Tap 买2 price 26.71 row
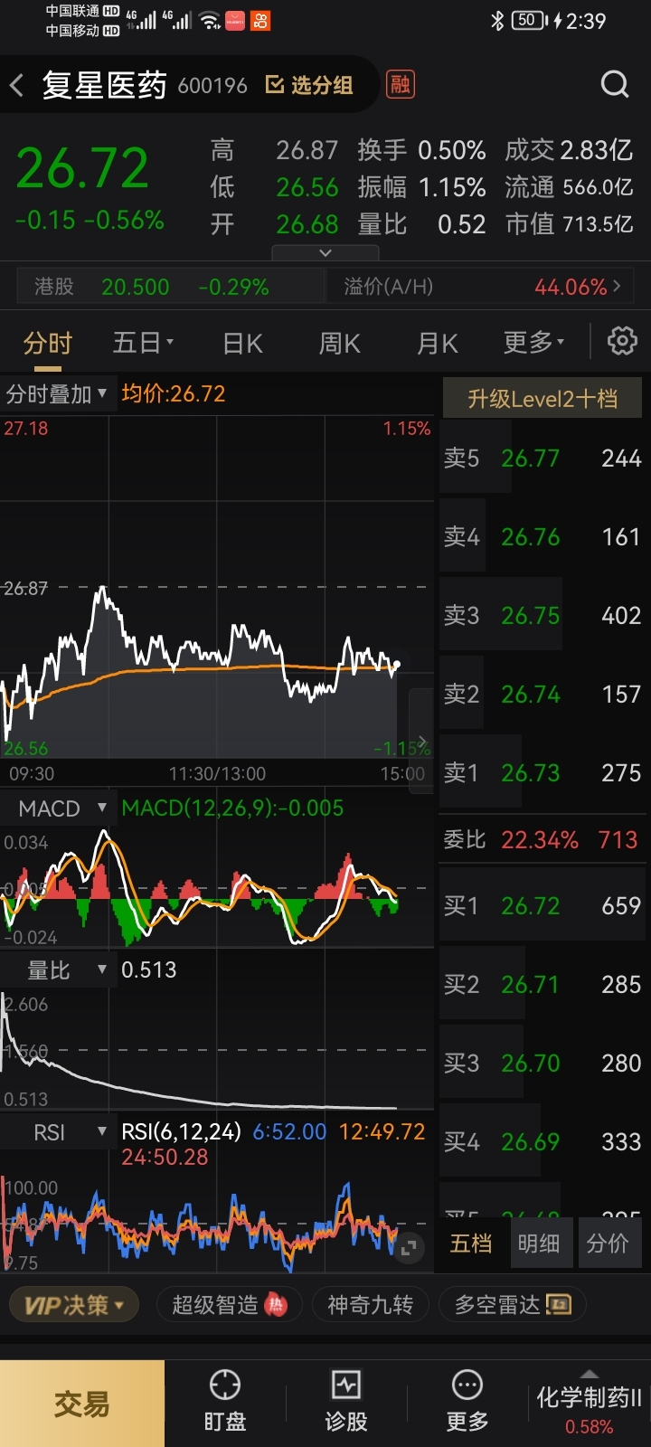This screenshot has width=651, height=1447. 542,985
